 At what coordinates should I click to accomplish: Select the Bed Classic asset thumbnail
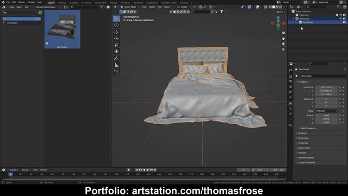click(63, 29)
